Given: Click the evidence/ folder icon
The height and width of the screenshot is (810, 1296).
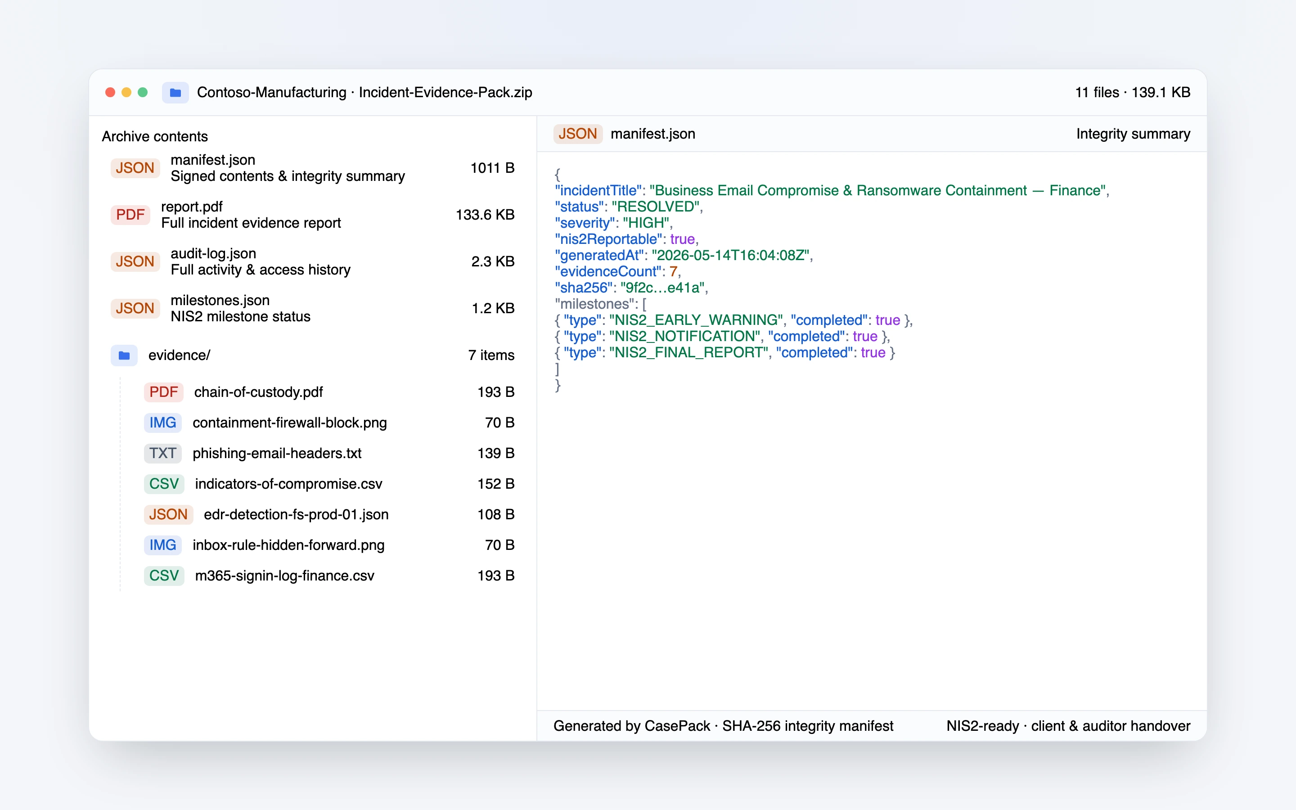Looking at the screenshot, I should coord(124,355).
